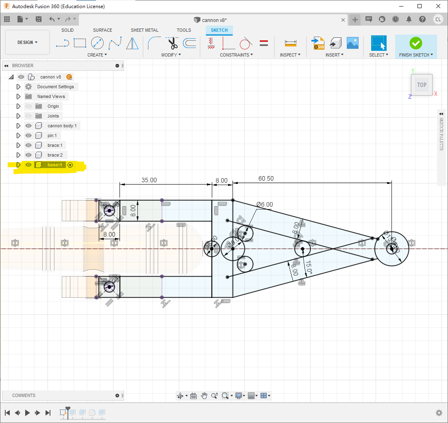
Task: Expand the Document Settings node
Action: click(x=18, y=87)
